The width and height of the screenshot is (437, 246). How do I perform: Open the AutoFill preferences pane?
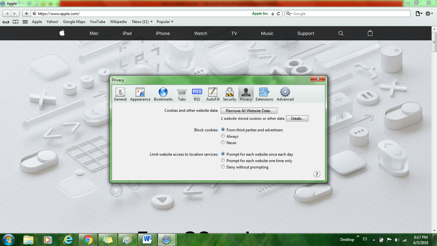pyautogui.click(x=213, y=94)
